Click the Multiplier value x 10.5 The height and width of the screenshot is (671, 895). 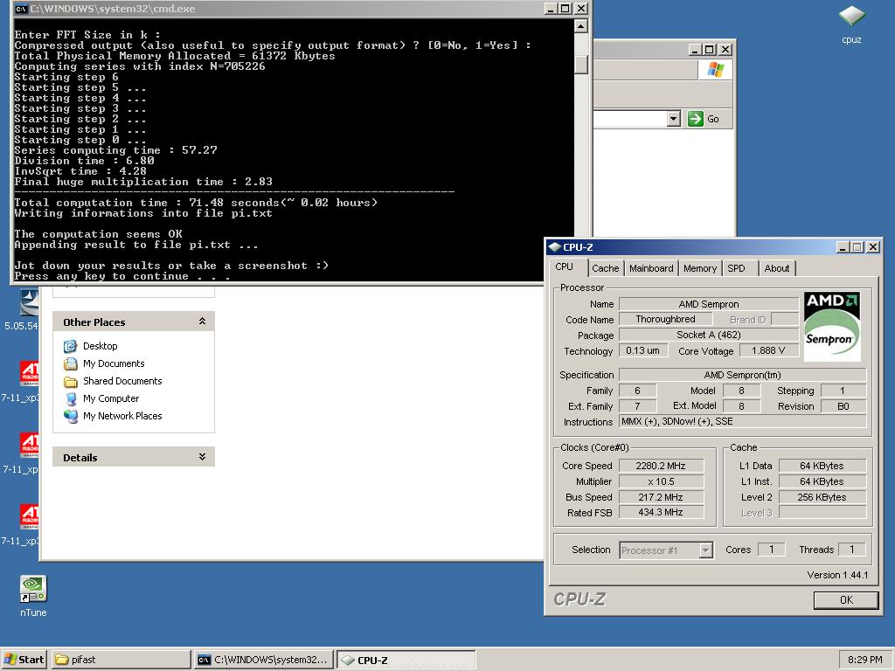pyautogui.click(x=661, y=481)
